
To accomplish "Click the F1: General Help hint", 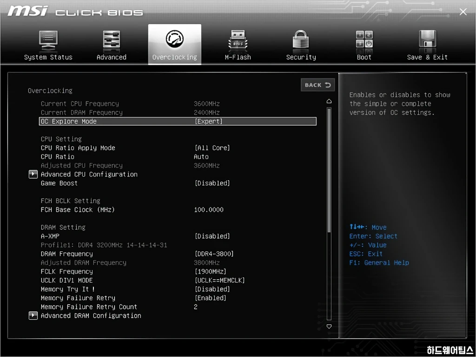I will [x=379, y=263].
